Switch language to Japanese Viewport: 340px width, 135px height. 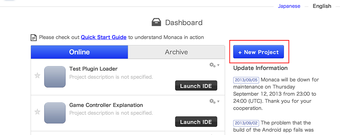pos(289,6)
